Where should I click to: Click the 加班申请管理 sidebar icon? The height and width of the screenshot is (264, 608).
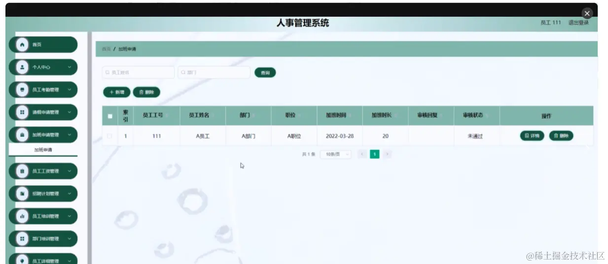(22, 135)
